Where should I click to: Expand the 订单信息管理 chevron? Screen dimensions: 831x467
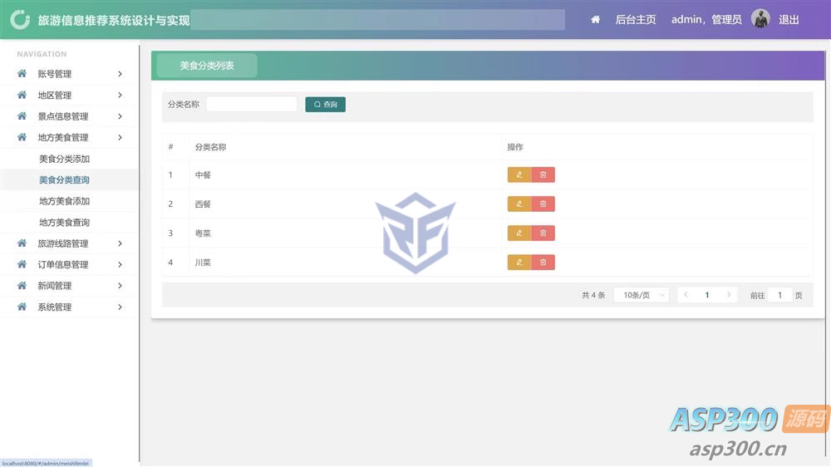120,264
